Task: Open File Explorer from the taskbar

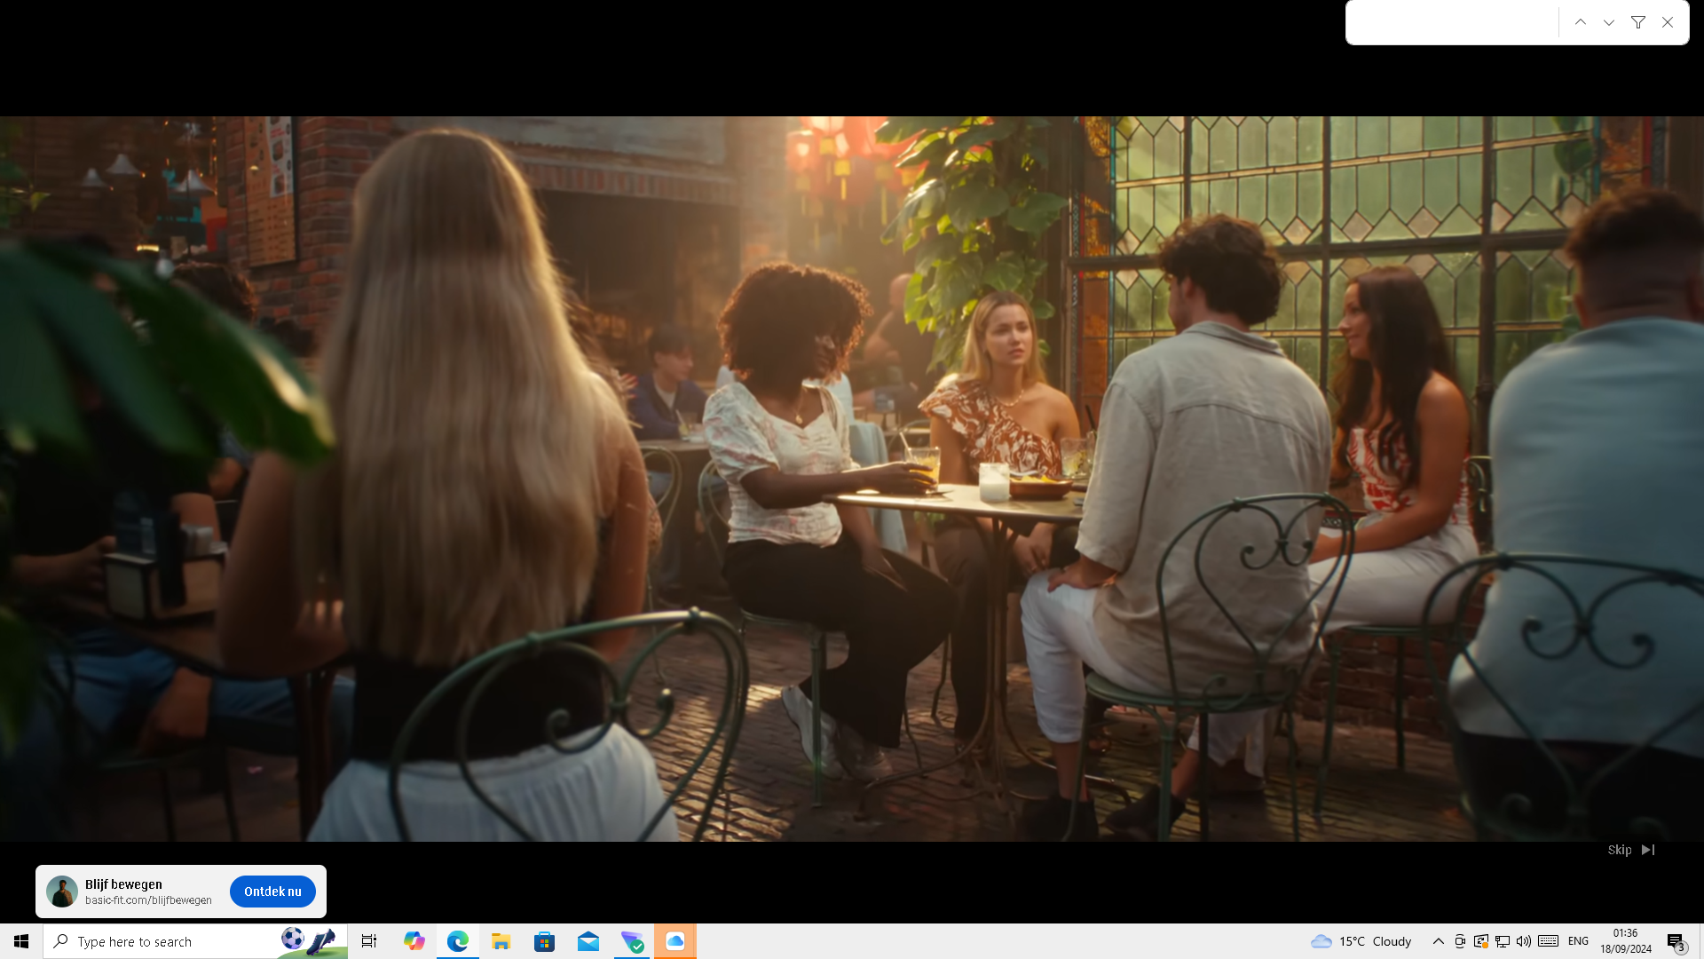Action: [x=501, y=941]
